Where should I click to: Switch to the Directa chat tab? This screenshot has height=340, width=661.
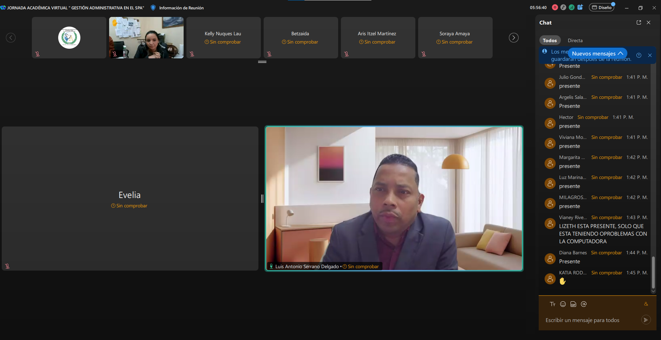tap(575, 40)
